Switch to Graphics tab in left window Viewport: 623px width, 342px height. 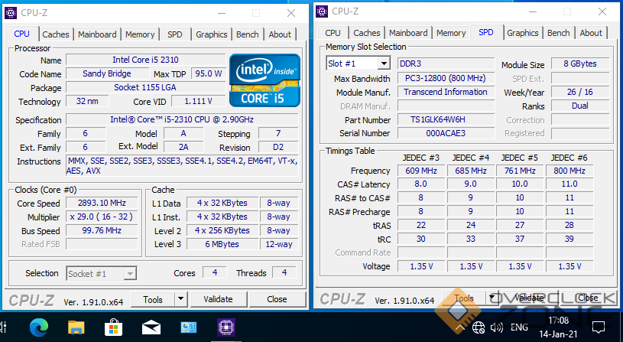click(x=212, y=34)
